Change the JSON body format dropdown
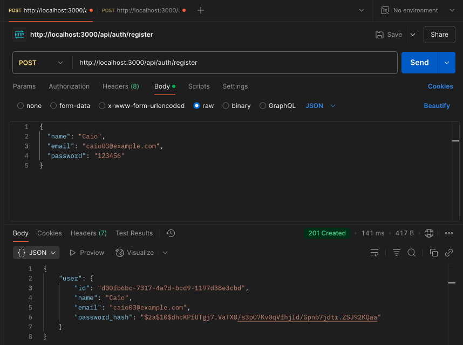This screenshot has width=463, height=345. [x=319, y=106]
